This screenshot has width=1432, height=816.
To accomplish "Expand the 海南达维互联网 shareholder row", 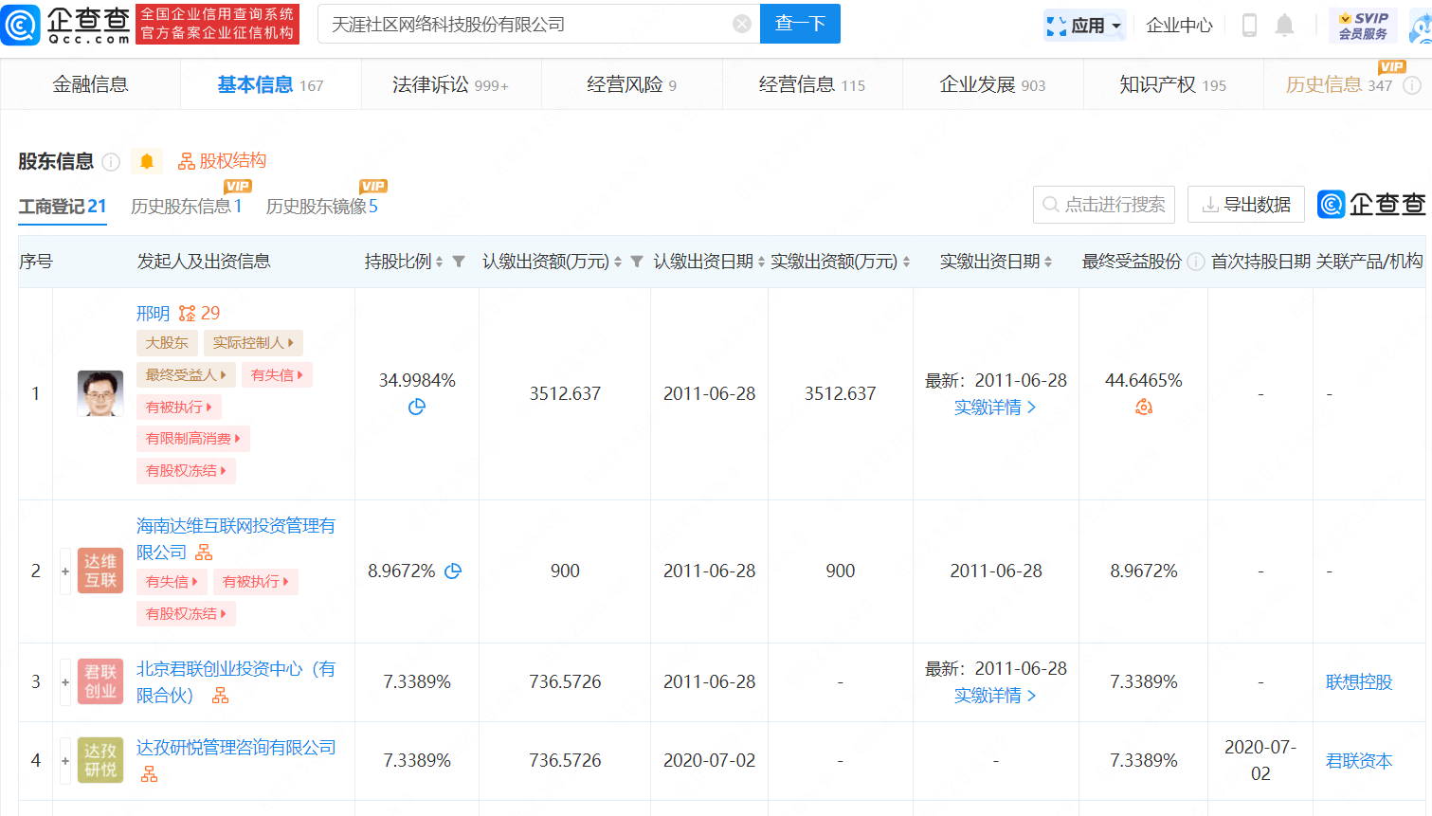I will click(64, 571).
